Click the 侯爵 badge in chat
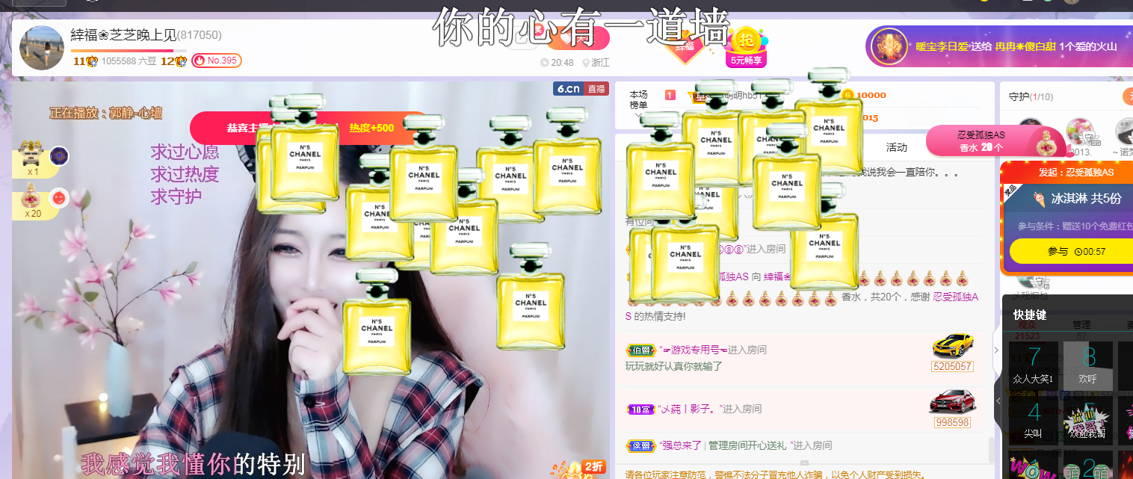This screenshot has width=1133, height=479. 640,445
